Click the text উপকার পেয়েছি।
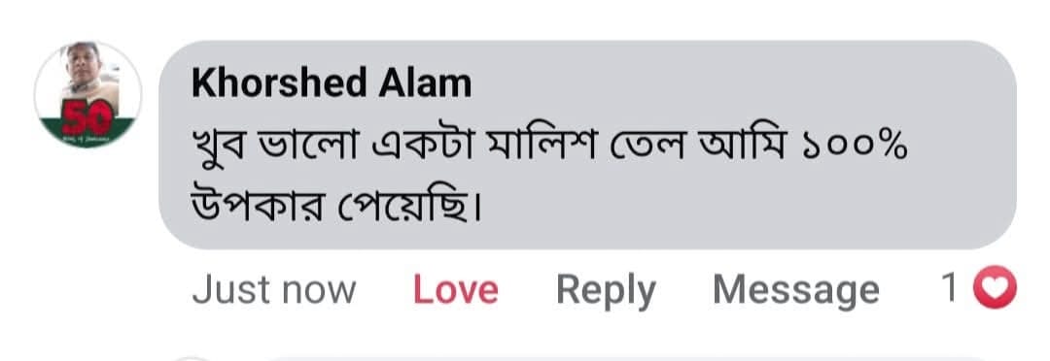This screenshot has width=1050, height=361. click(x=336, y=207)
